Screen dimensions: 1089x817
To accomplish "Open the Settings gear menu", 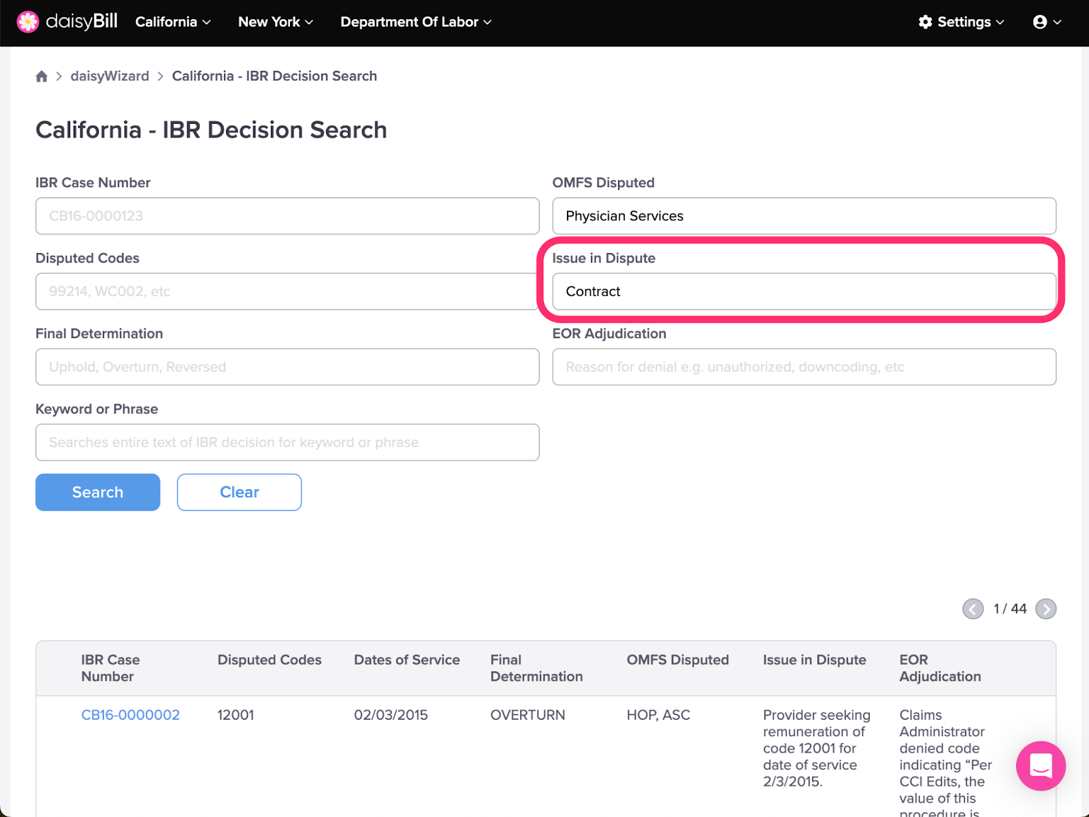I will tap(961, 22).
